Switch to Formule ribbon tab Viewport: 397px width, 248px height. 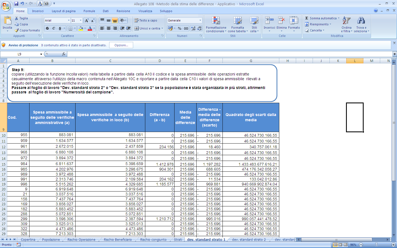[89, 11]
